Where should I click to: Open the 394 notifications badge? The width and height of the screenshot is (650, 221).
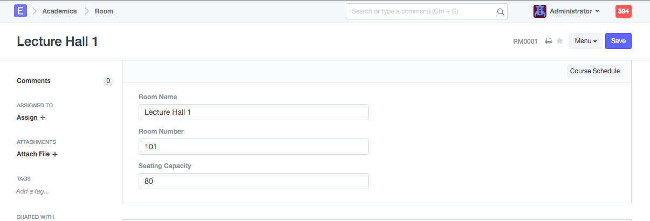pyautogui.click(x=623, y=11)
